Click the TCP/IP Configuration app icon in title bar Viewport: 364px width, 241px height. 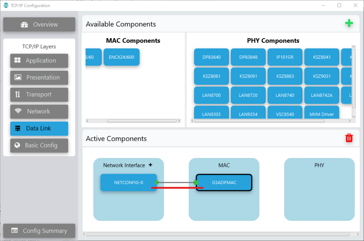(6, 5)
